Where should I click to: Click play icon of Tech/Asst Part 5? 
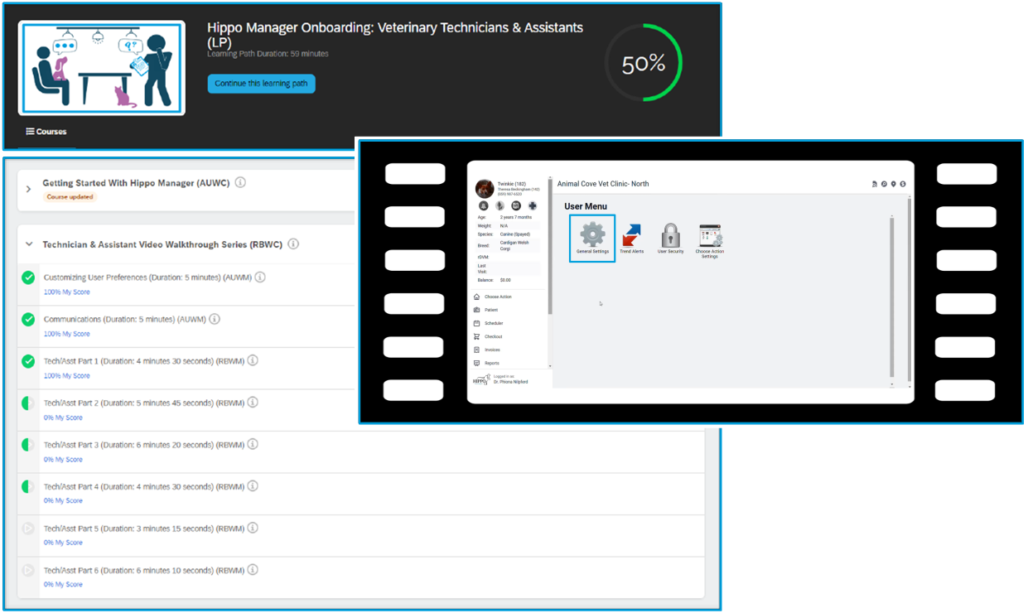pos(28,528)
